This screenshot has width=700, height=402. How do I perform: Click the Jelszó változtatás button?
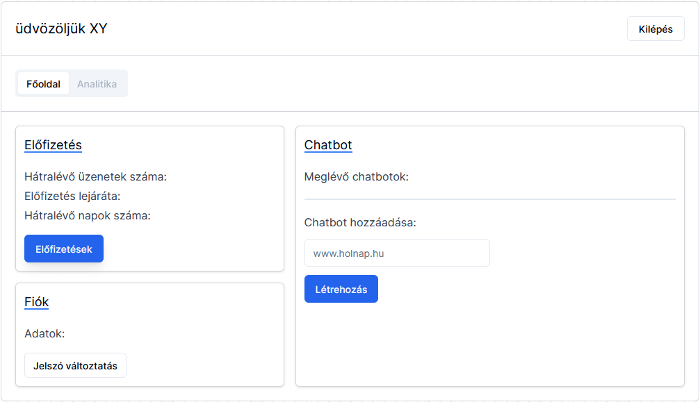pyautogui.click(x=75, y=366)
